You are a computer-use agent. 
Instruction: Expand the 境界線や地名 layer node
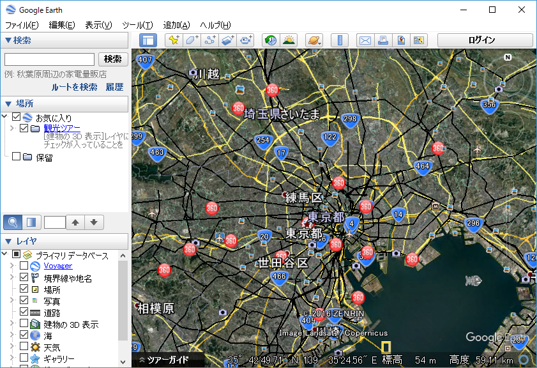click(12, 277)
